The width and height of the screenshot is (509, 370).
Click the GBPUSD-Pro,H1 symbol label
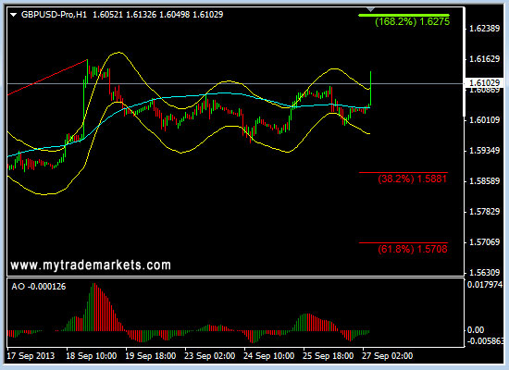(54, 15)
